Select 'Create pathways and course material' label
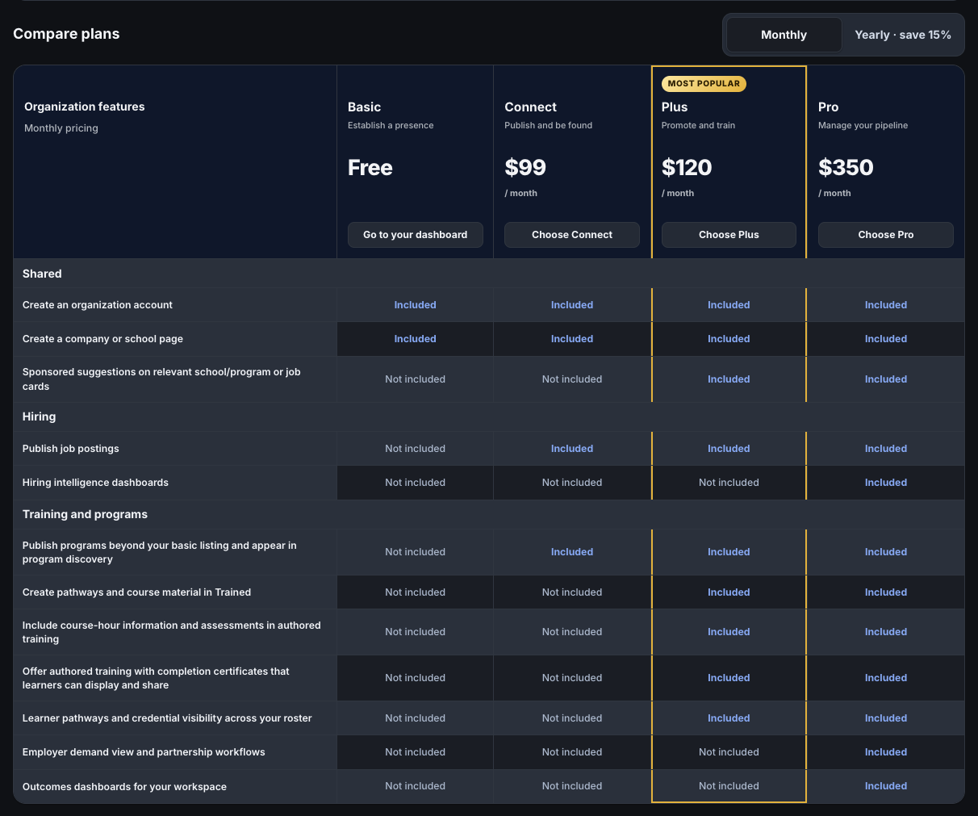Image resolution: width=978 pixels, height=816 pixels. click(x=136, y=592)
